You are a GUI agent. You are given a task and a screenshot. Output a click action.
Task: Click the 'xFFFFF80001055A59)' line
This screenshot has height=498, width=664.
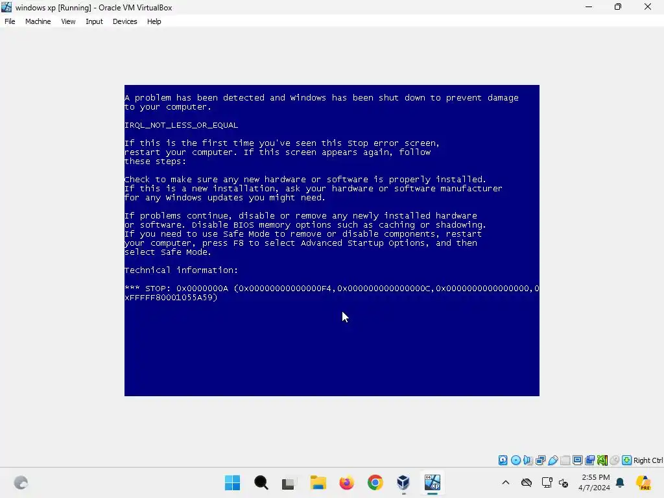(x=171, y=297)
